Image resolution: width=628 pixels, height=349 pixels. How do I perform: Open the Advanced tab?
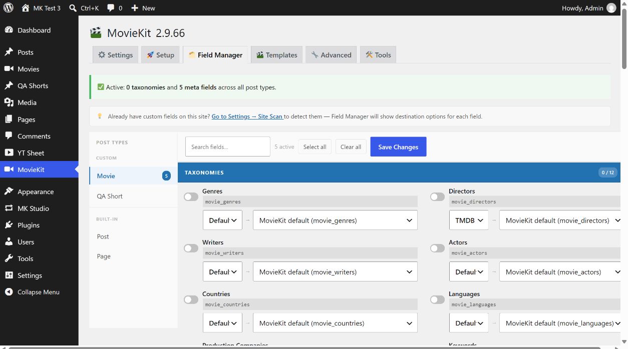pyautogui.click(x=331, y=55)
